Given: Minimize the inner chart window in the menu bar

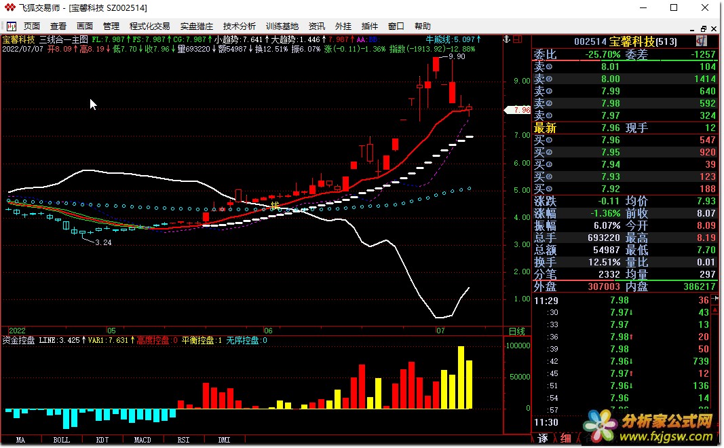Looking at the screenshot, I should coord(693,29).
